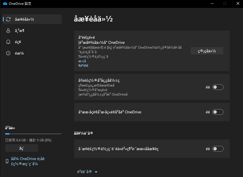Minimize the OneDrive settings window
Image resolution: width=243 pixels, height=177 pixels.
[212, 3]
